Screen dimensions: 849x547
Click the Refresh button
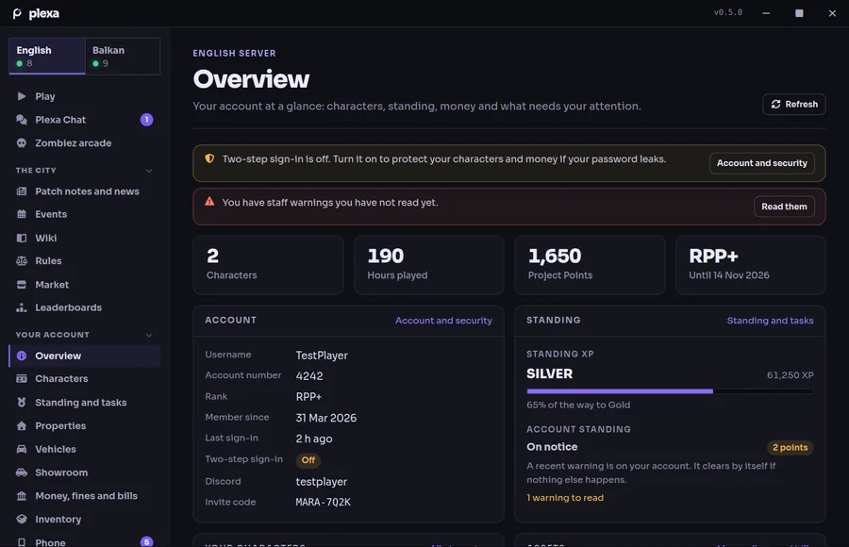click(x=793, y=104)
